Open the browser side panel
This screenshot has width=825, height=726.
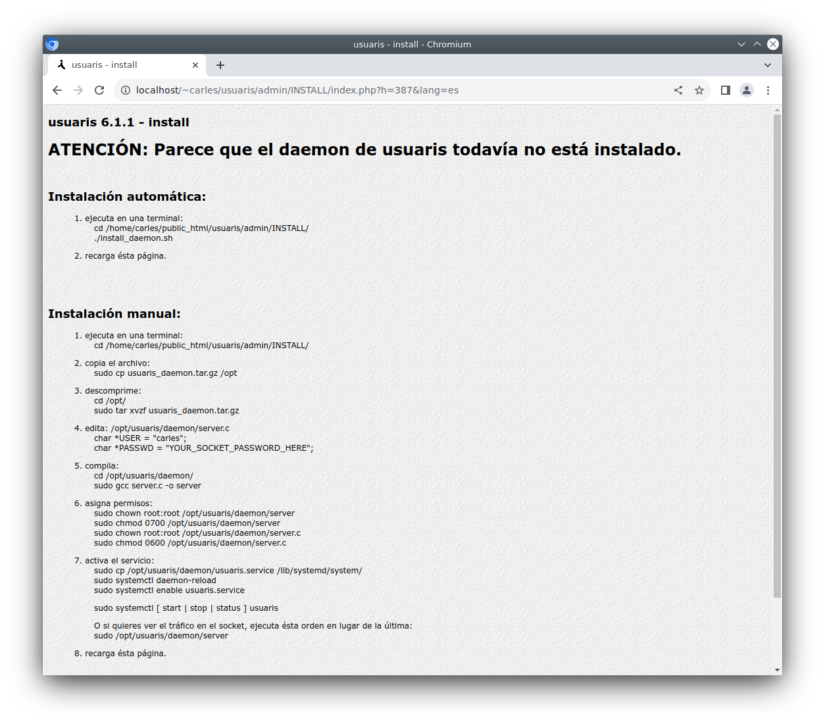(x=726, y=90)
